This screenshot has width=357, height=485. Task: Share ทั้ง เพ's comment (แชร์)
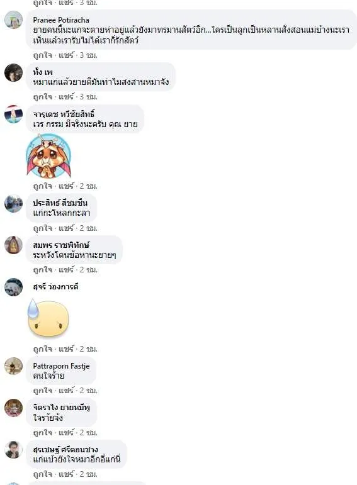66,97
